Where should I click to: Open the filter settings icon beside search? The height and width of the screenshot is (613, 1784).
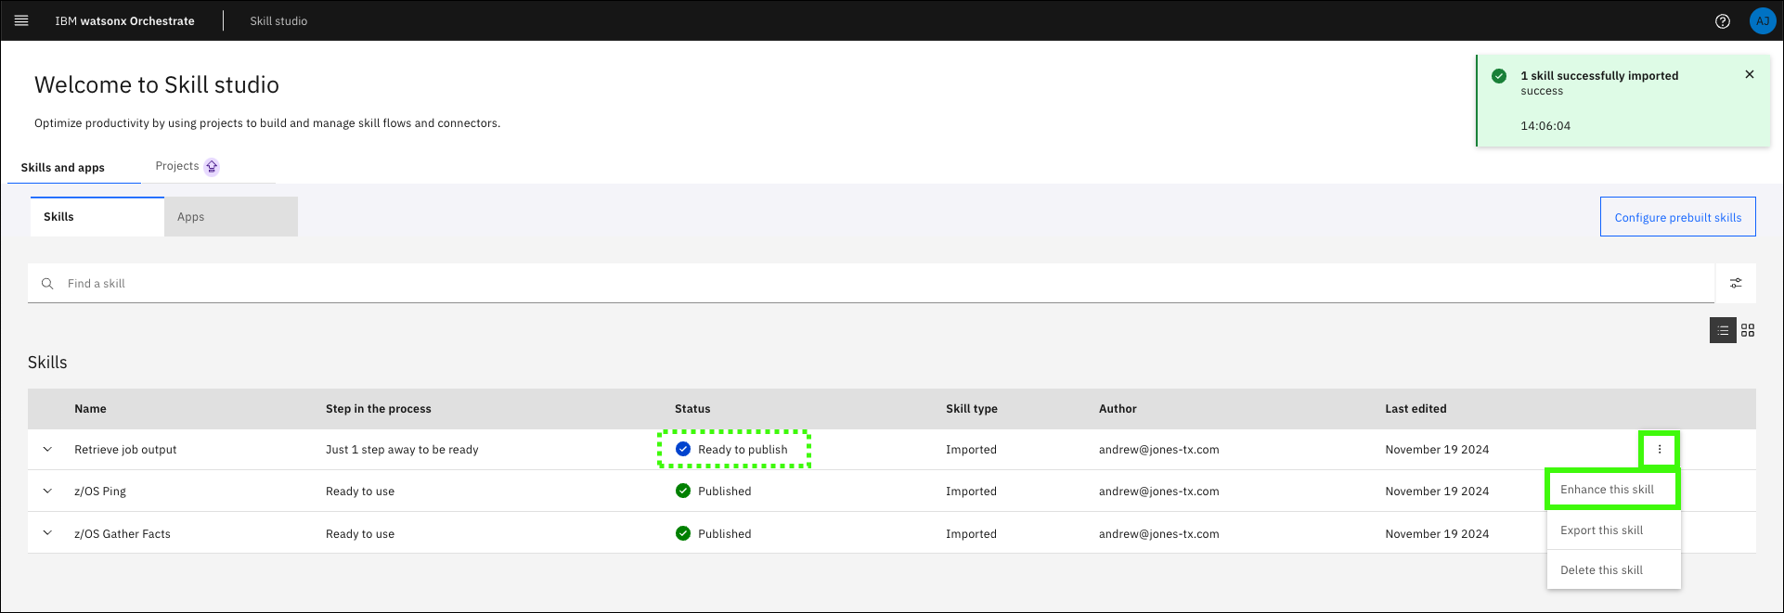[x=1736, y=283]
